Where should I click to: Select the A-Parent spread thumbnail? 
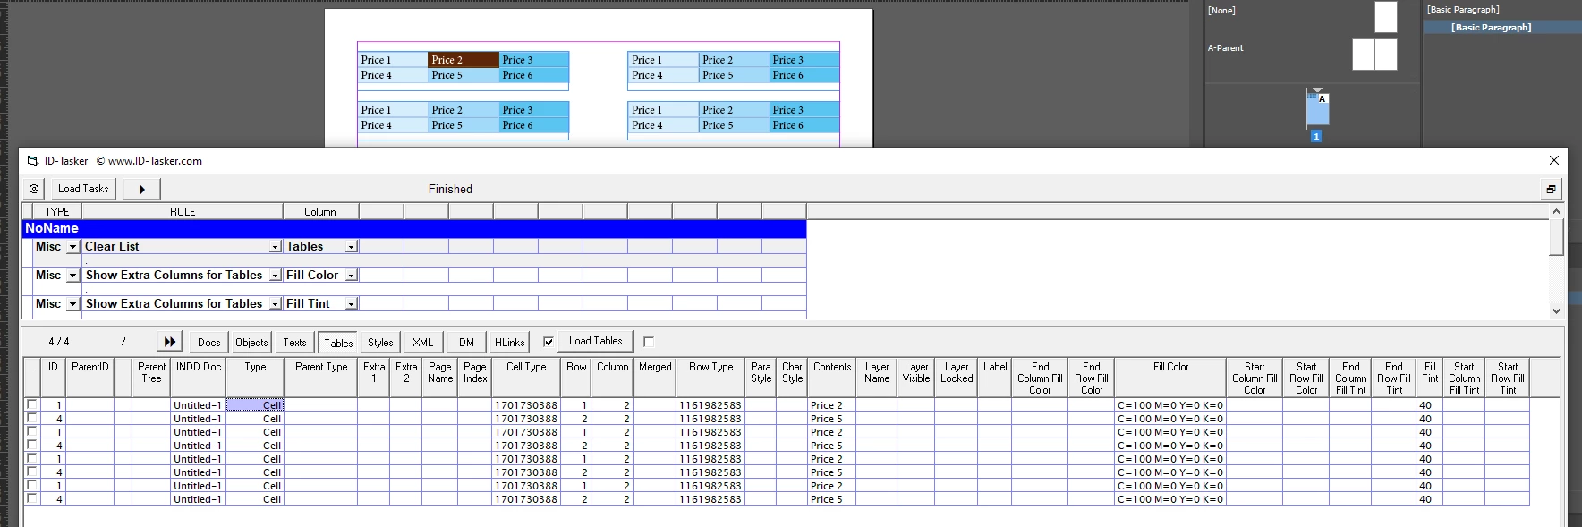(1374, 55)
